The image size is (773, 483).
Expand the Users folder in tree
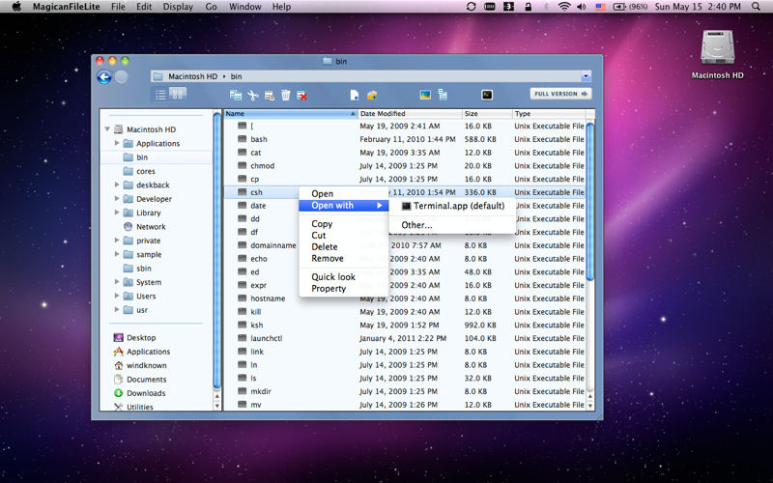(117, 296)
